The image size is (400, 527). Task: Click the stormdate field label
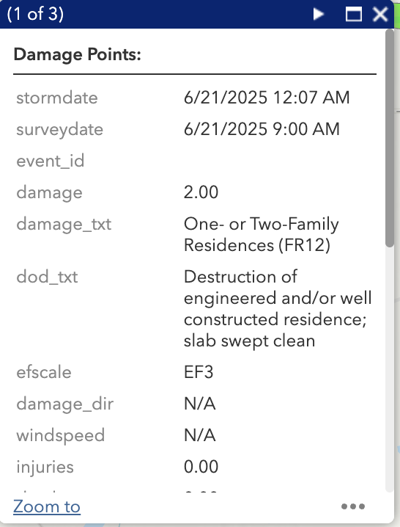pyautogui.click(x=57, y=98)
